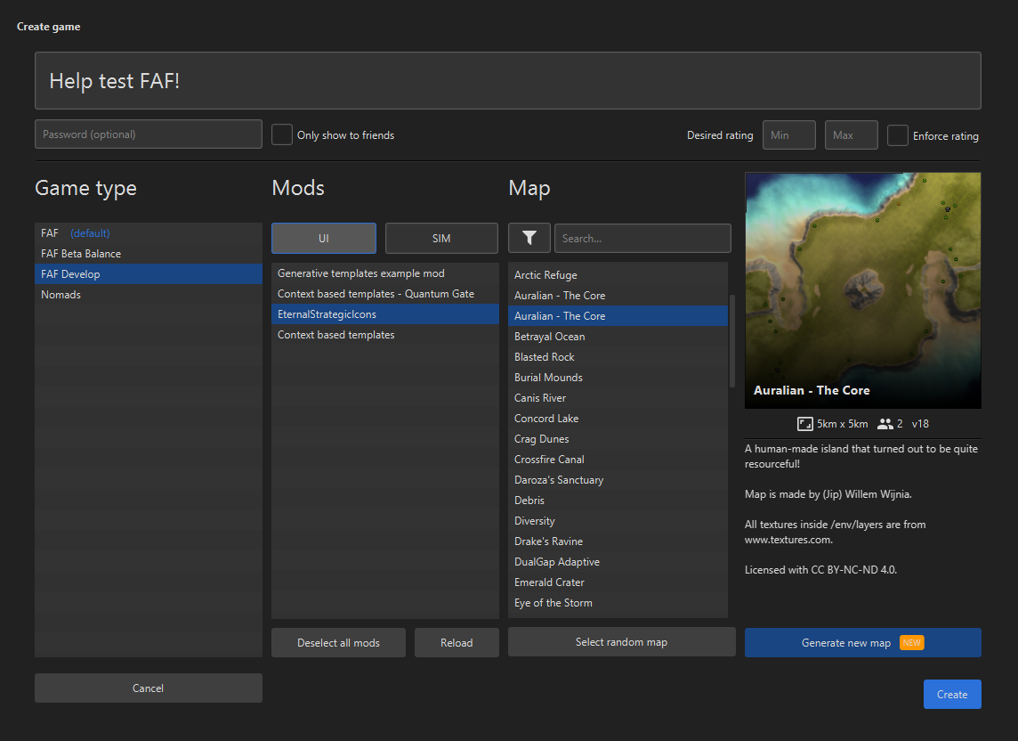
Task: Pick the Diversity map
Action: coord(618,521)
